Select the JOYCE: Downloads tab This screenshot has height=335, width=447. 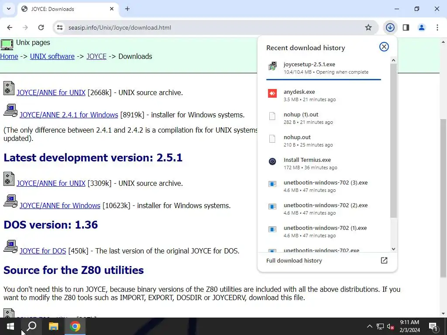[68, 9]
